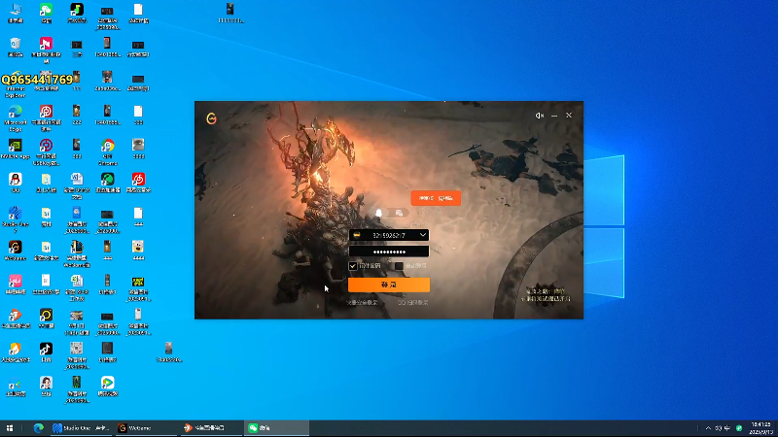
Task: Open the left link below the login button
Action: [362, 302]
